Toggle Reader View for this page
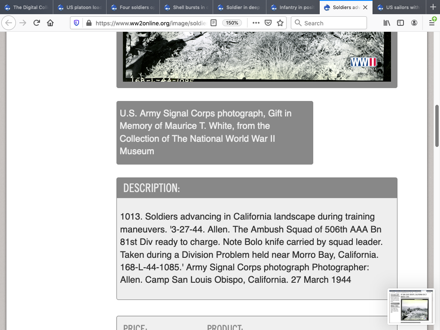 click(214, 23)
